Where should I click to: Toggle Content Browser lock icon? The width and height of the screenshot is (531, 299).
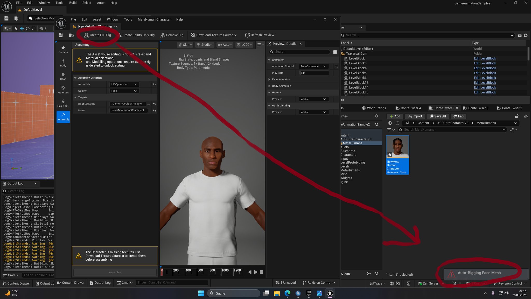pyautogui.click(x=517, y=116)
